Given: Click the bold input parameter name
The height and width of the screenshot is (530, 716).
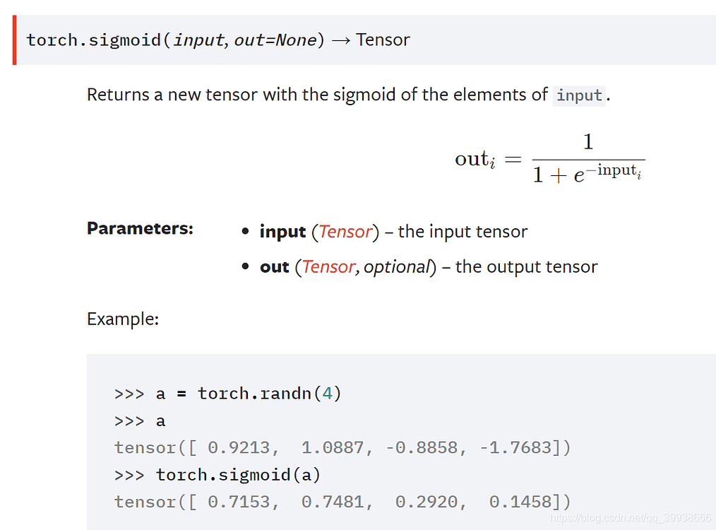Looking at the screenshot, I should tap(282, 232).
